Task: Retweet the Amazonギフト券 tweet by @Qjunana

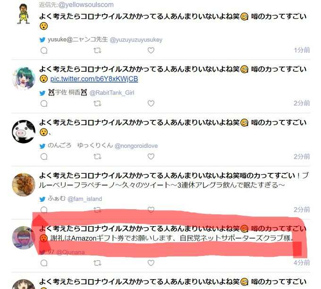Action: click(x=97, y=263)
